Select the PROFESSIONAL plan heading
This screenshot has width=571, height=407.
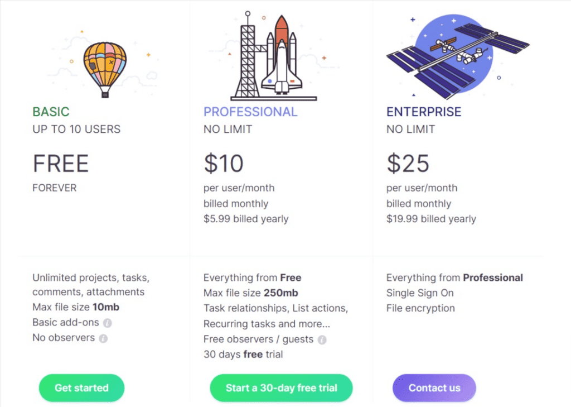250,112
